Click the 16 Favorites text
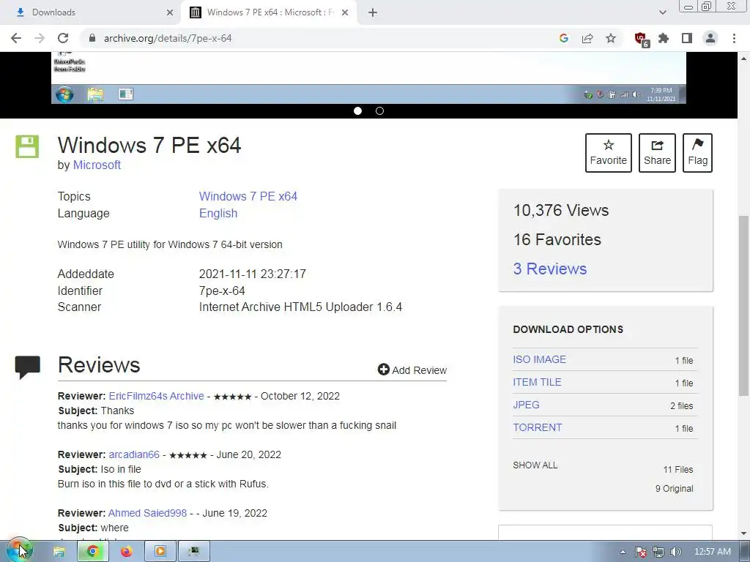Screen dimensions: 750x562 point(557,239)
